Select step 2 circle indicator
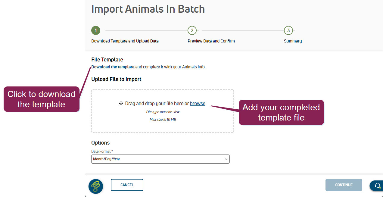The height and width of the screenshot is (197, 383). pos(192,30)
